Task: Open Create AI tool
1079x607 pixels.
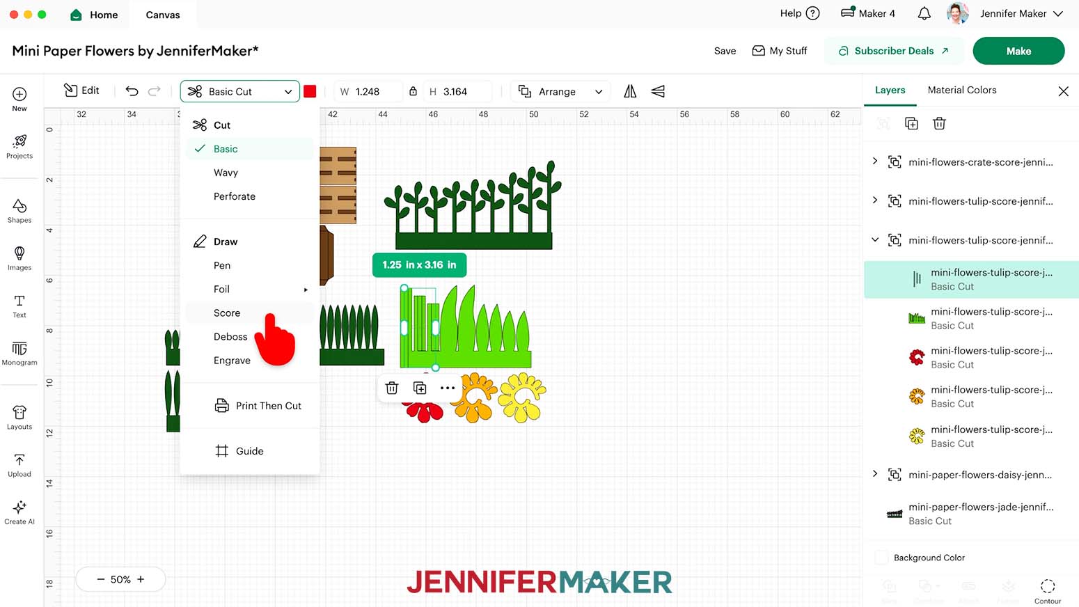Action: point(19,512)
